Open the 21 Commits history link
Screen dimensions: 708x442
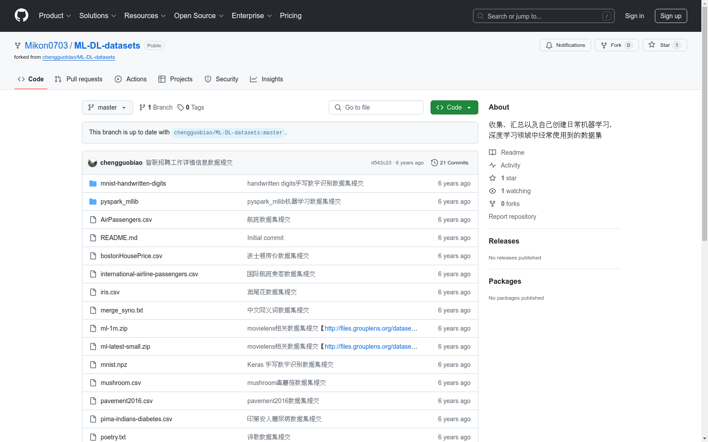[x=450, y=163]
